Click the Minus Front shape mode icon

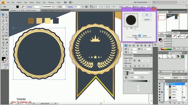click(130, 60)
